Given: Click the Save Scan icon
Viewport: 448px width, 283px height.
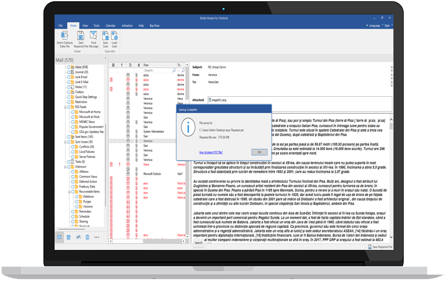Looking at the screenshot, I should point(106,36).
